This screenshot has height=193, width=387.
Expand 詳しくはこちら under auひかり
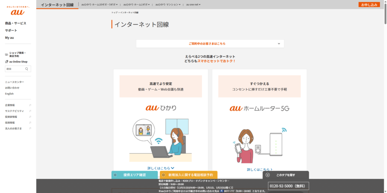point(161,168)
